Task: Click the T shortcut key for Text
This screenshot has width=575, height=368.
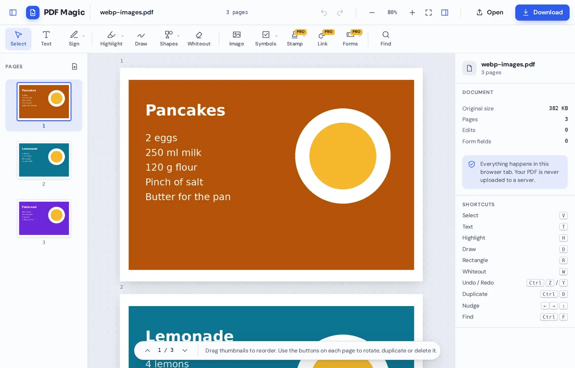Action: (x=563, y=227)
